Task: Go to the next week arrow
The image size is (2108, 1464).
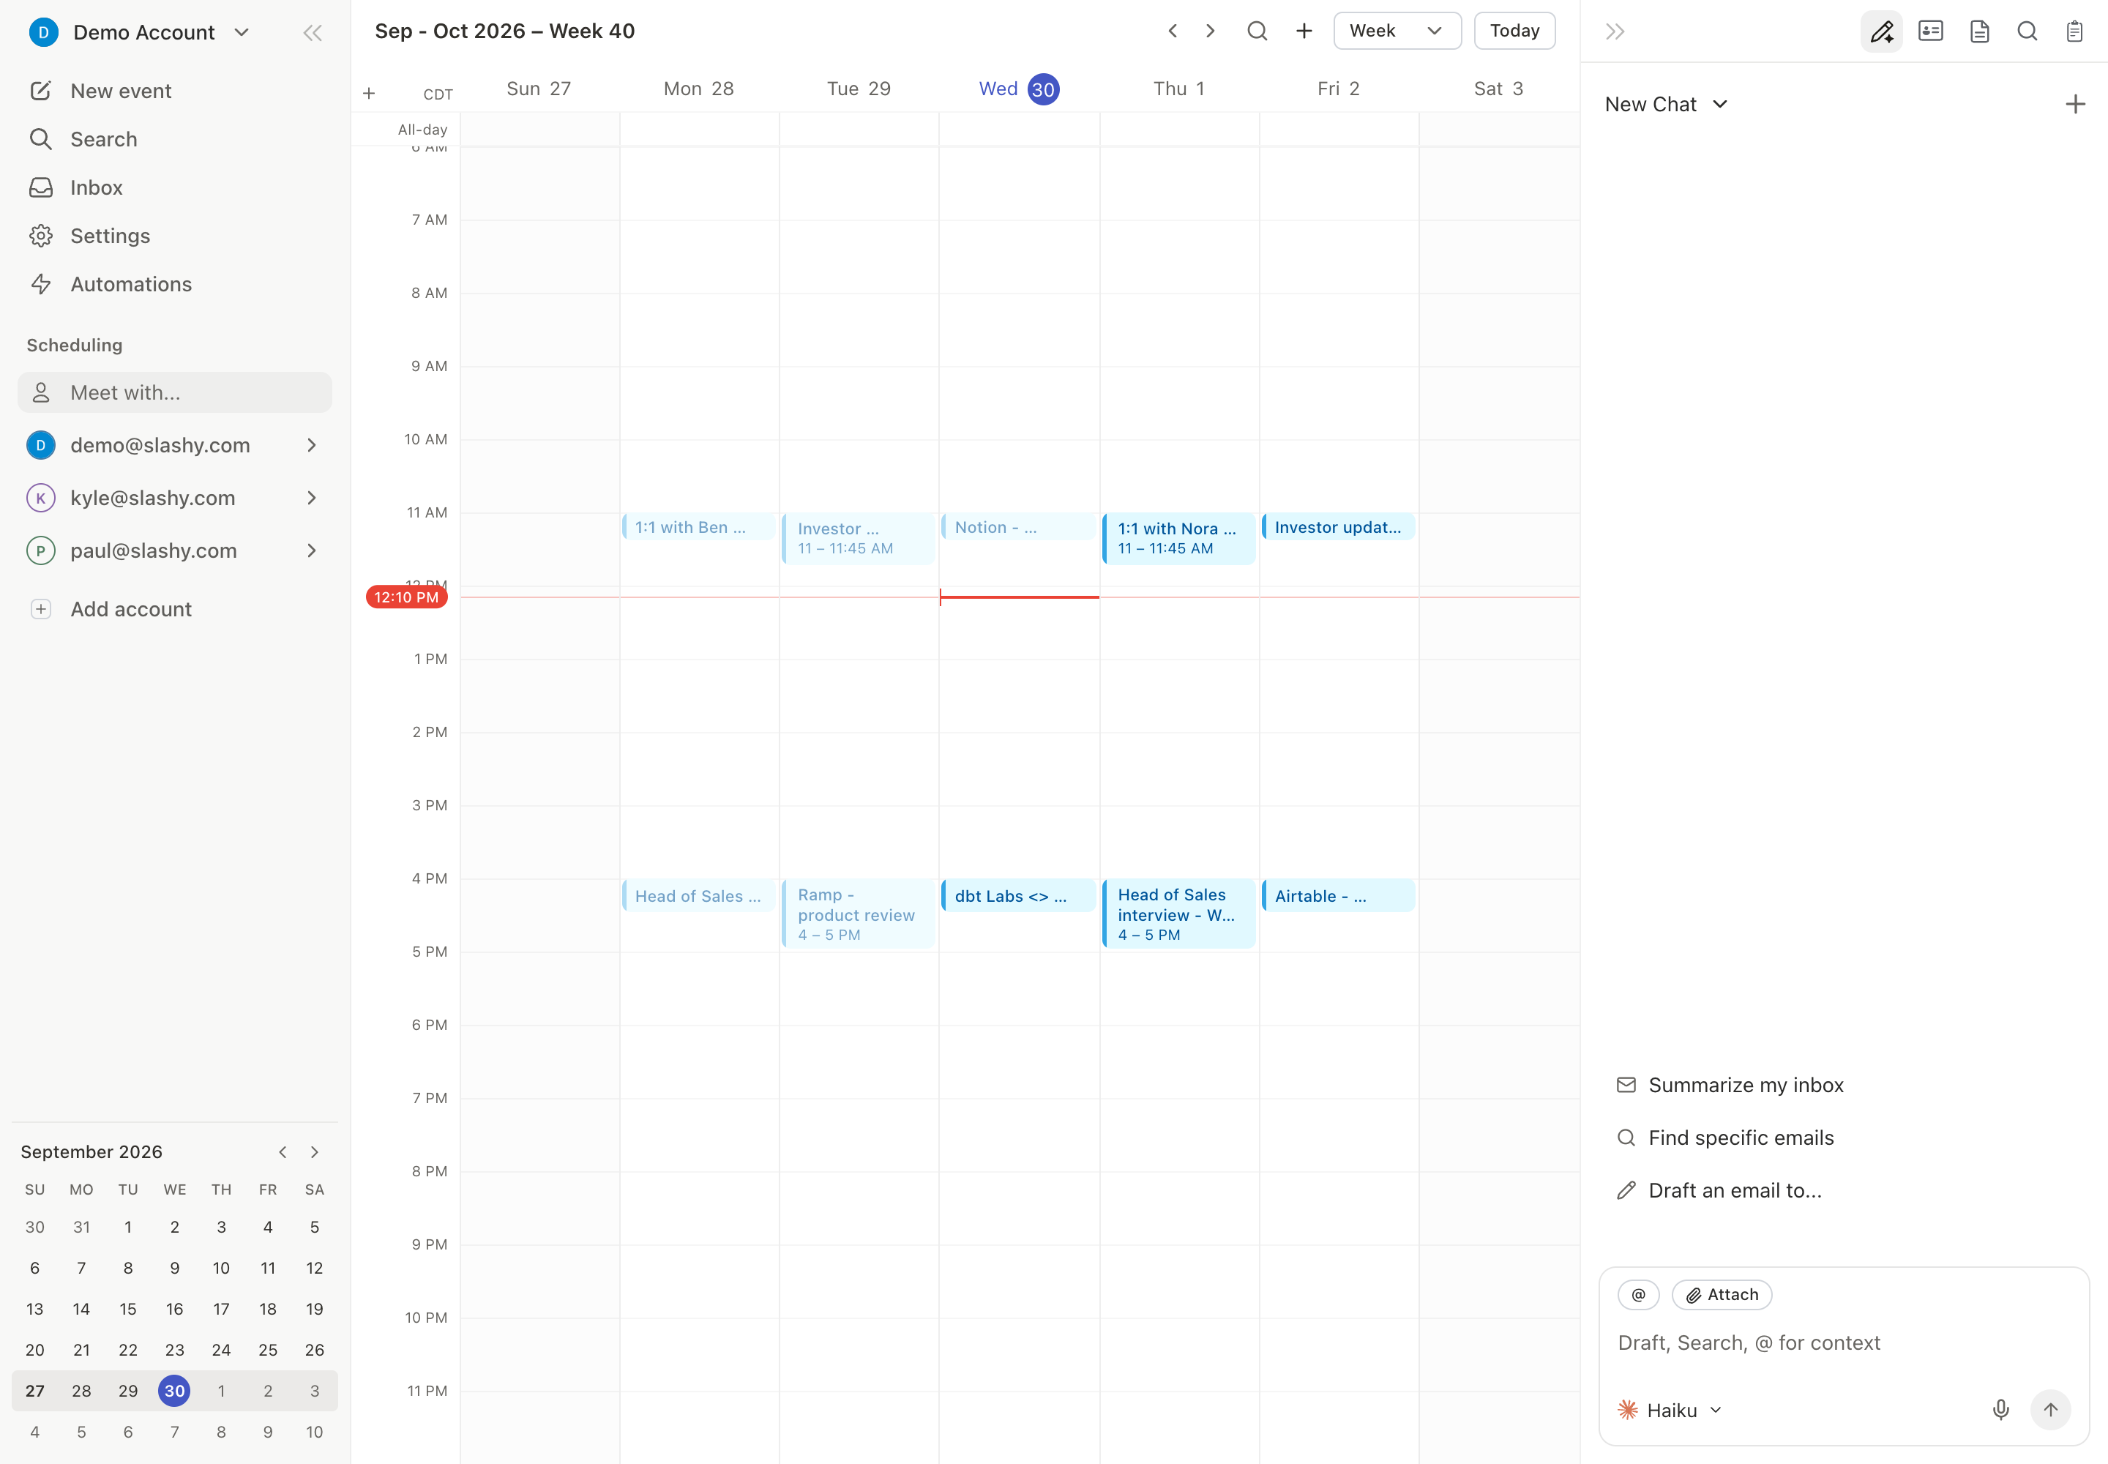Action: [1210, 31]
